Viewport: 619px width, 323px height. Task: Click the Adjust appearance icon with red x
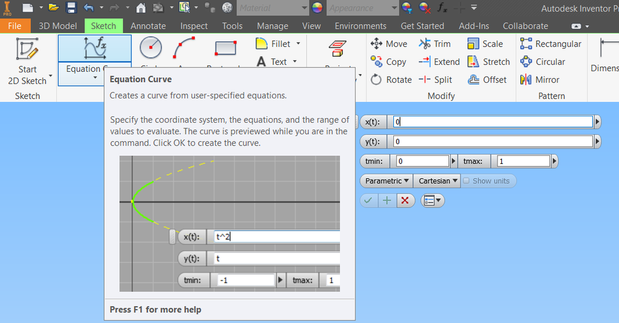click(424, 7)
